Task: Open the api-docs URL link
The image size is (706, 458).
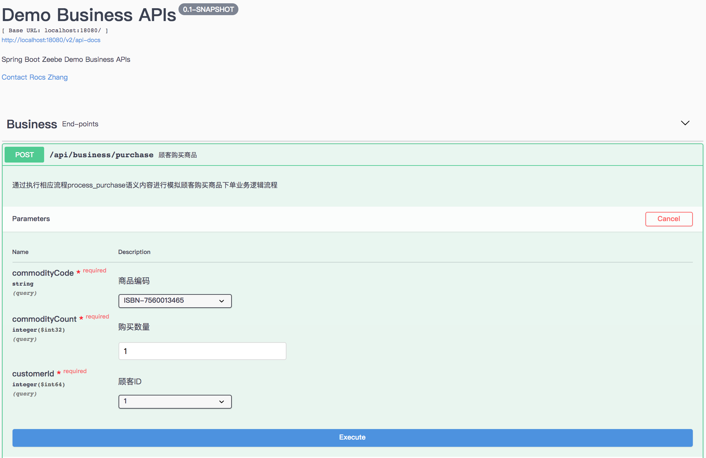Action: pos(51,40)
